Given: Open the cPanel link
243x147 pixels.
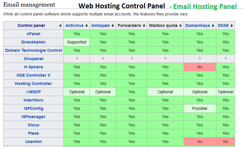Looking at the screenshot, I should 33,34.
